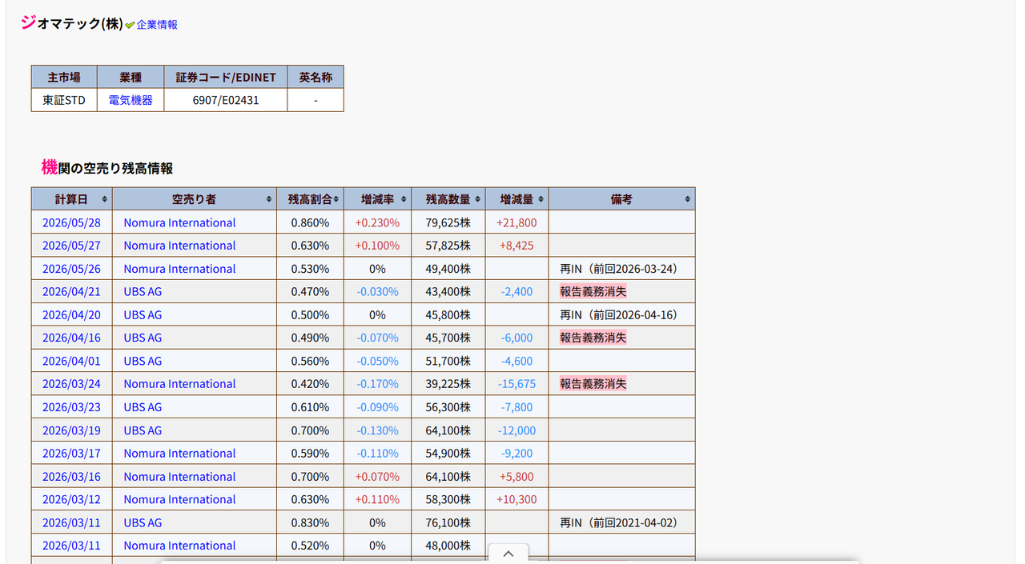Screen dimensions: 1025x564
Task: Open Nomura International link in 2026/03/16 row
Action: (179, 477)
